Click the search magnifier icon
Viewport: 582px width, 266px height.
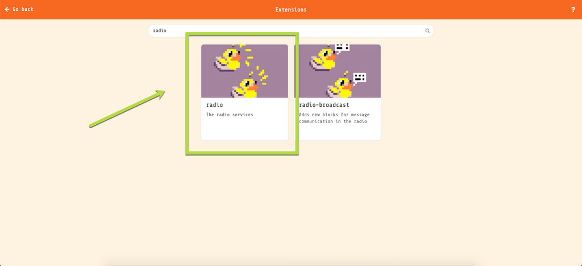click(x=427, y=31)
